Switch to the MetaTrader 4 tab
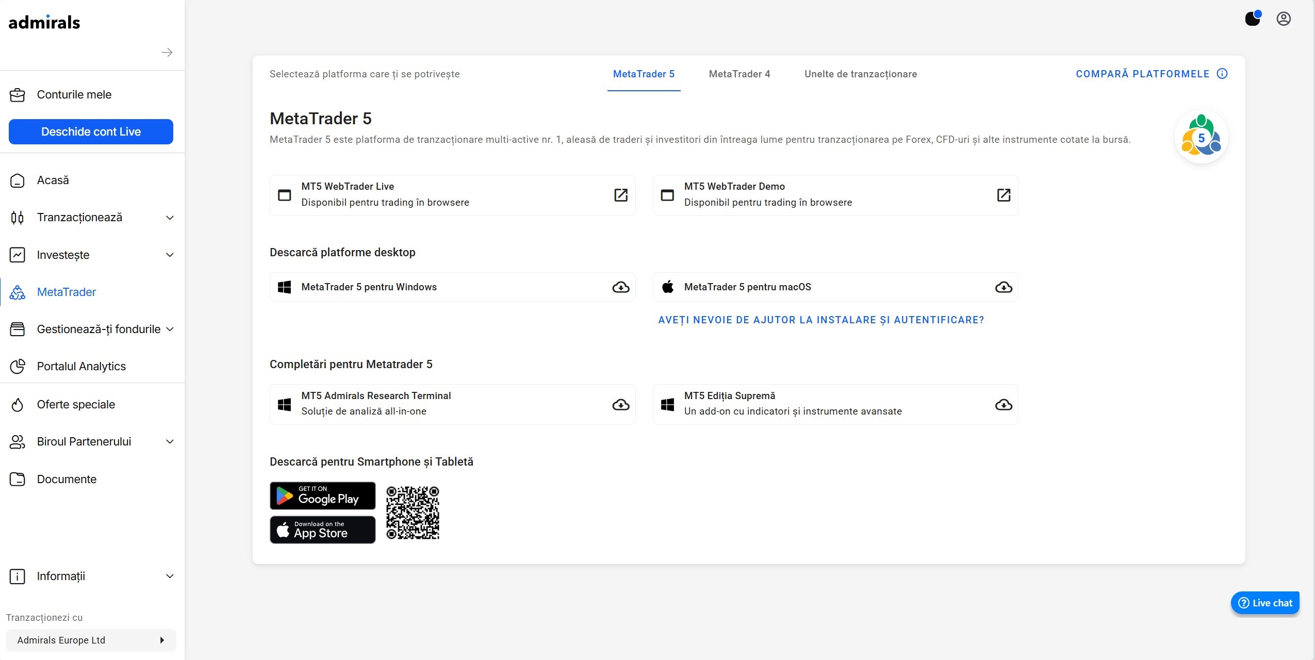Screen dimensions: 1315x660 [x=739, y=74]
